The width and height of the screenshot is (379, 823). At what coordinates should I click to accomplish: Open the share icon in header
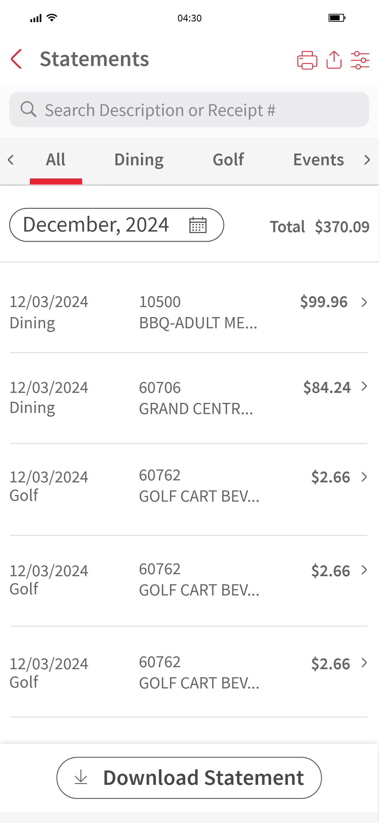pyautogui.click(x=334, y=60)
